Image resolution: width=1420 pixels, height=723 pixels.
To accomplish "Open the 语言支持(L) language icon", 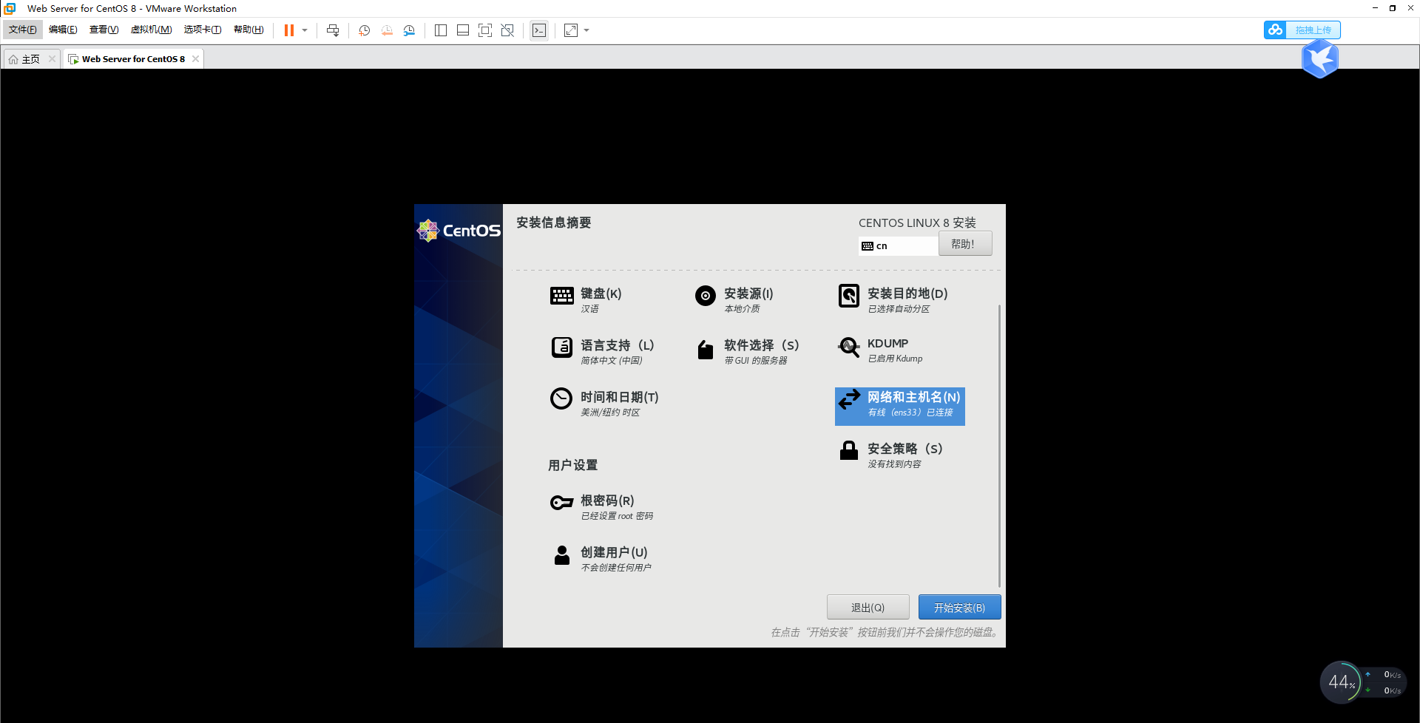I will point(562,347).
